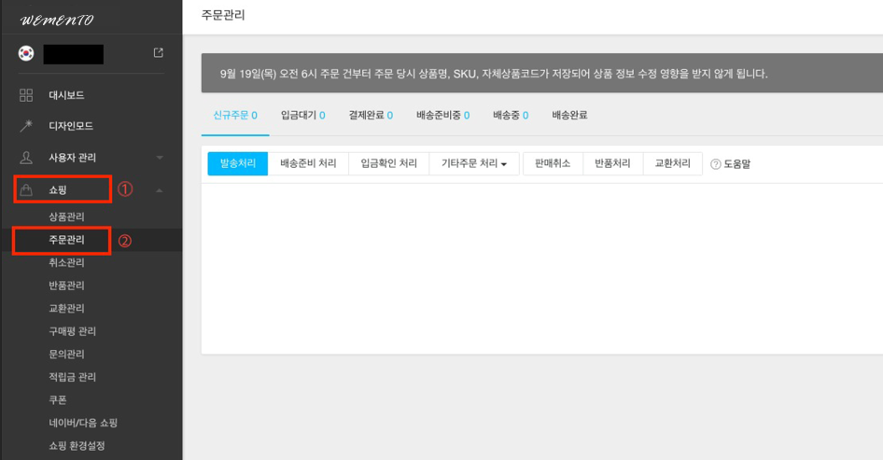This screenshot has height=460, width=883.
Task: Click the 9월 19일 notice banner text
Action: 494,74
